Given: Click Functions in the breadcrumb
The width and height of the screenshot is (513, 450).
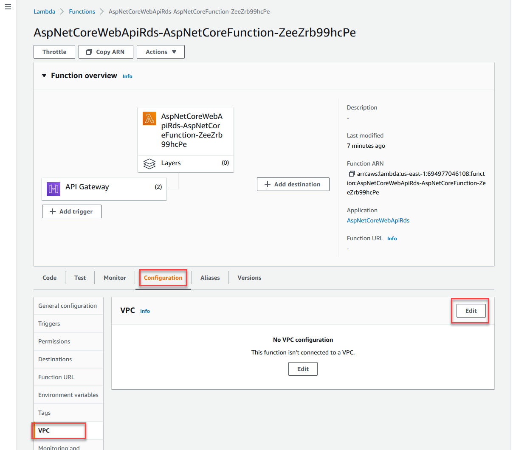Looking at the screenshot, I should (x=82, y=11).
